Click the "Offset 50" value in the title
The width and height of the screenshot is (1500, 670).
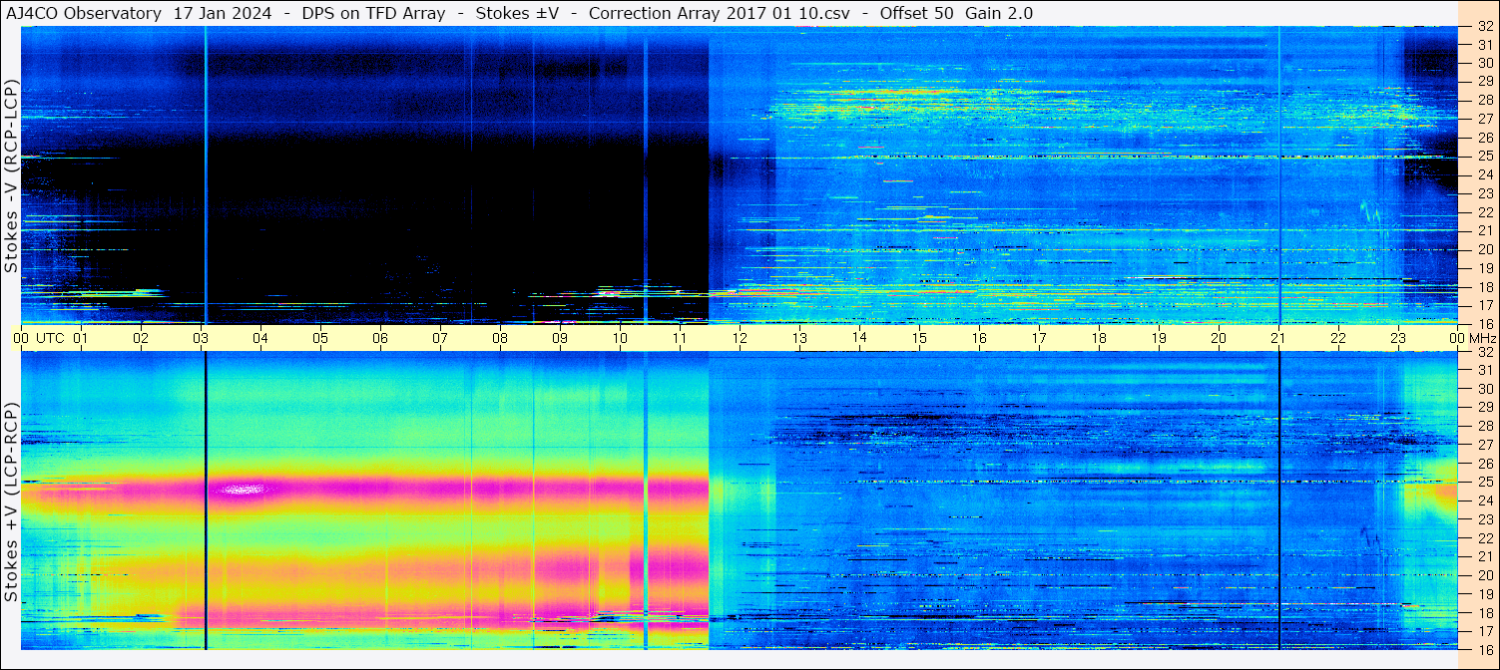click(x=916, y=13)
